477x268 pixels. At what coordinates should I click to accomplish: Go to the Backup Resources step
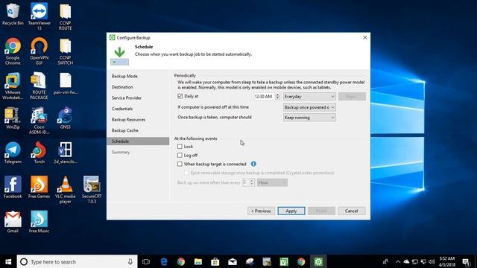point(128,120)
